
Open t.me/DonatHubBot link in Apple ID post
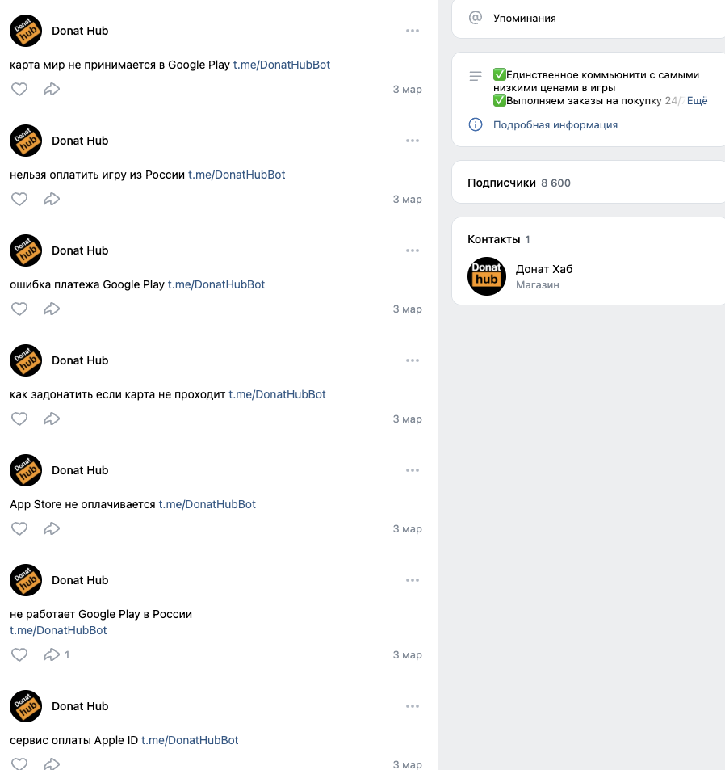[x=190, y=740]
